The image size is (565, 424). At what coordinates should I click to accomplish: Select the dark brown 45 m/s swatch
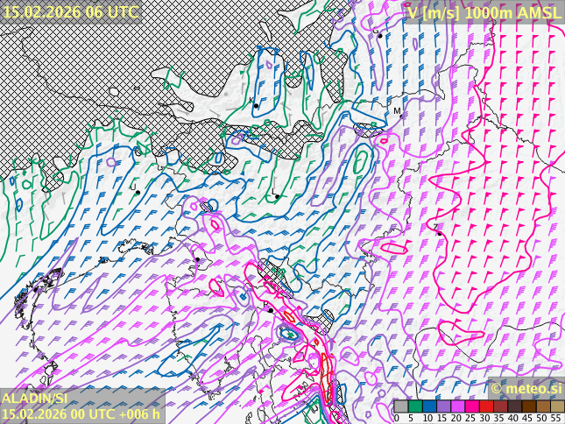pyautogui.click(x=528, y=406)
